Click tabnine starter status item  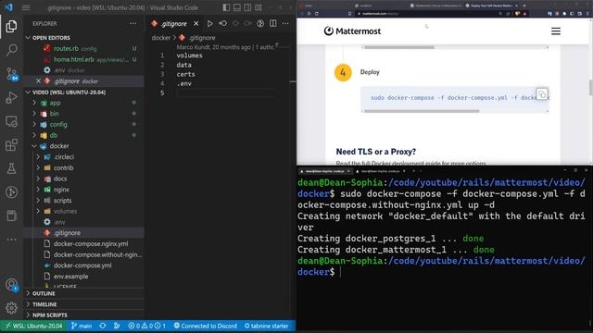pos(267,326)
